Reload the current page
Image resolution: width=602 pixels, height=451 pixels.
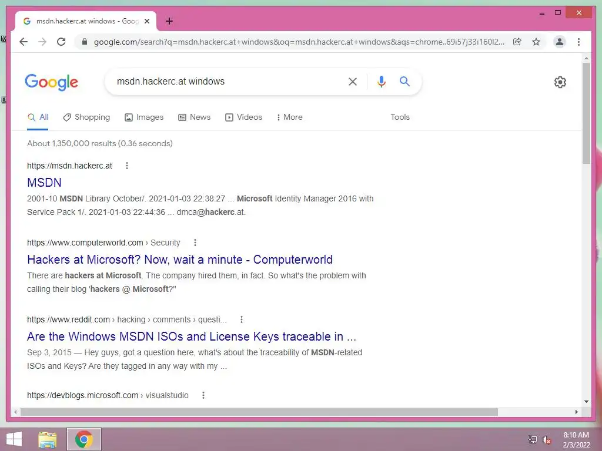point(61,42)
